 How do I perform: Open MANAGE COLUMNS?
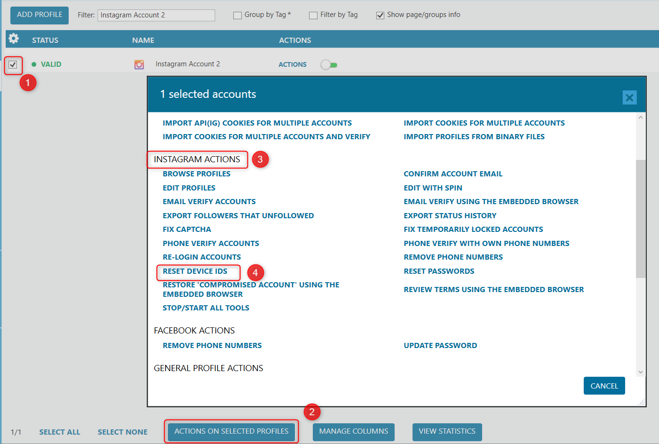click(354, 432)
